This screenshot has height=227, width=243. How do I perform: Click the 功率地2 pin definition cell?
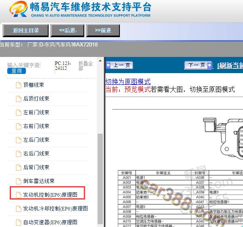(163, 197)
